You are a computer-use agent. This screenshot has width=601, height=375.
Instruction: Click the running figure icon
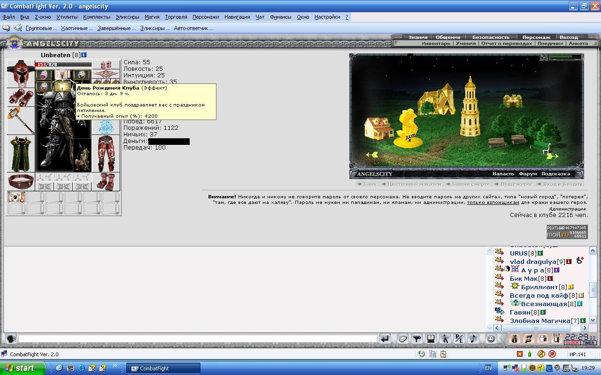445,338
